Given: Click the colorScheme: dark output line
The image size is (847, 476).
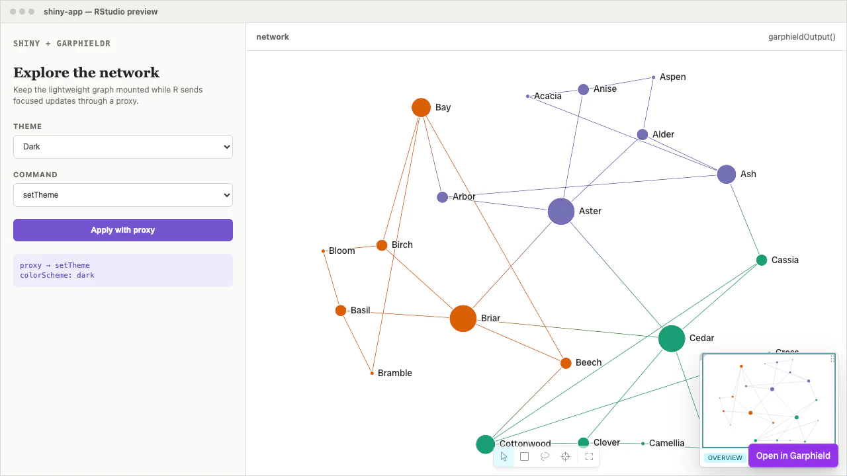Looking at the screenshot, I should [x=58, y=275].
